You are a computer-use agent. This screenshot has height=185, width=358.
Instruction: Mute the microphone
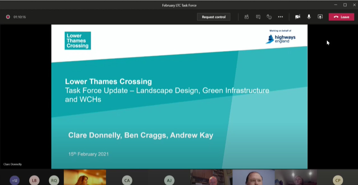(309, 17)
